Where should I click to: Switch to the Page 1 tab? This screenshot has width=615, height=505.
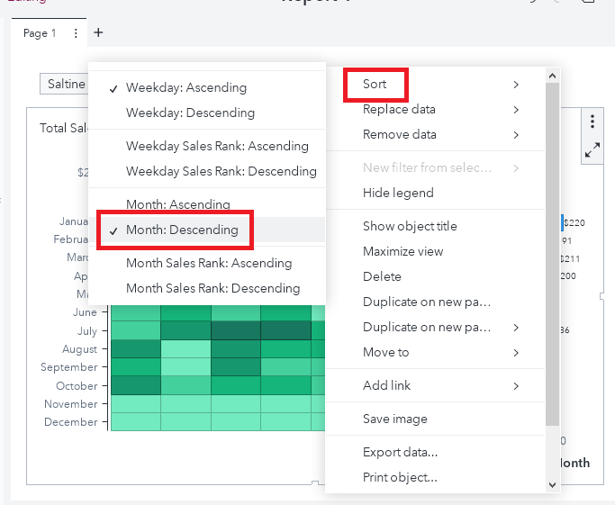(40, 33)
